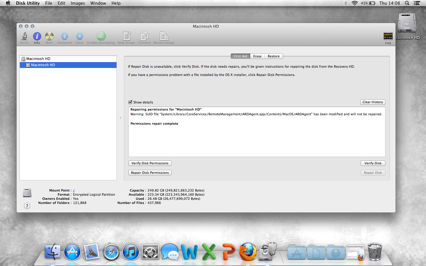This screenshot has height=266, width=426.
Task: Click the Capacity value 249.82 GB
Action: 176,190
